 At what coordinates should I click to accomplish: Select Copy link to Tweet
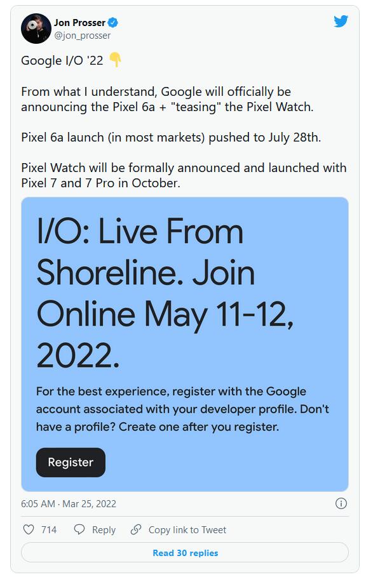pos(187,530)
